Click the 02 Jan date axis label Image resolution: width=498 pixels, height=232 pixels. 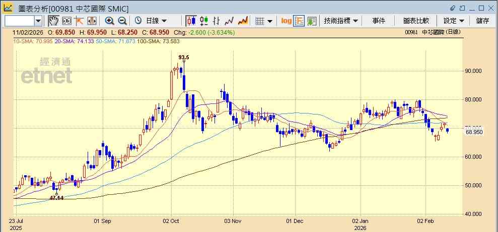click(x=361, y=220)
